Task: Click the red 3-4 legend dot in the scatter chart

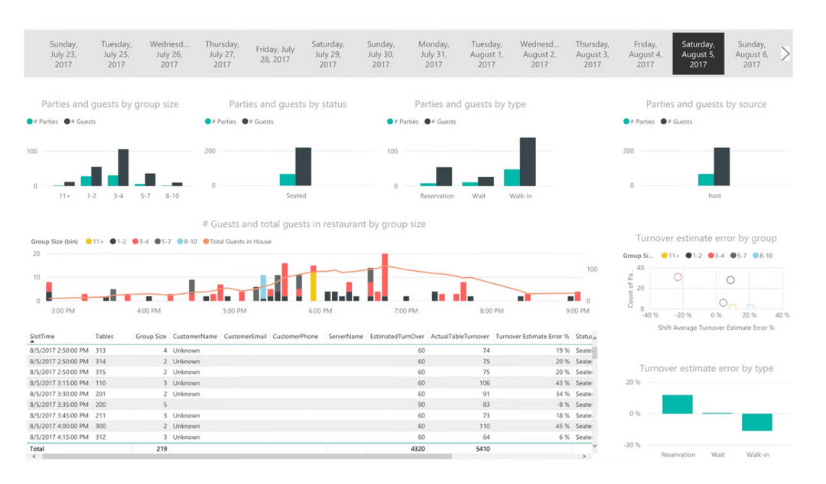Action: (x=711, y=256)
